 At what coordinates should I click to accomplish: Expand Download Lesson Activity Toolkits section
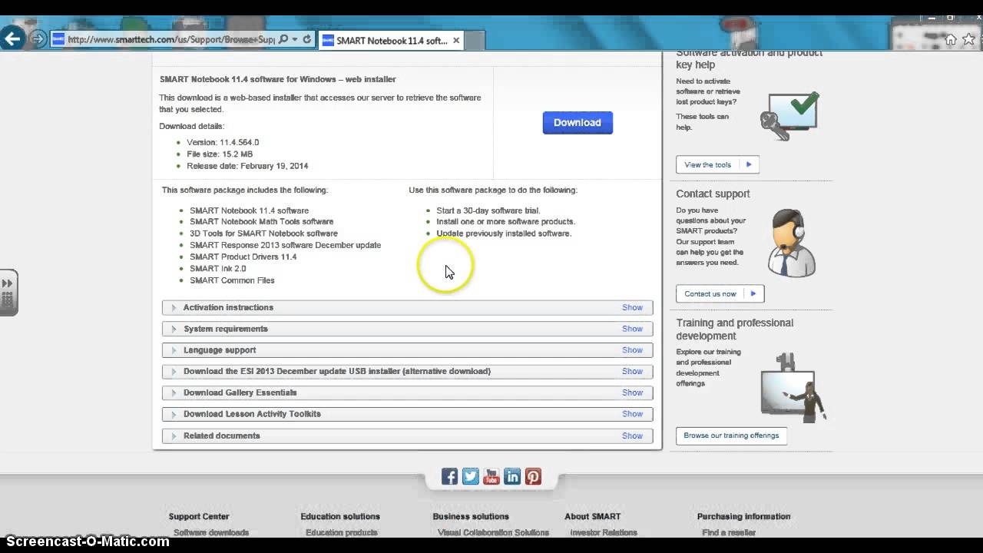click(x=407, y=414)
